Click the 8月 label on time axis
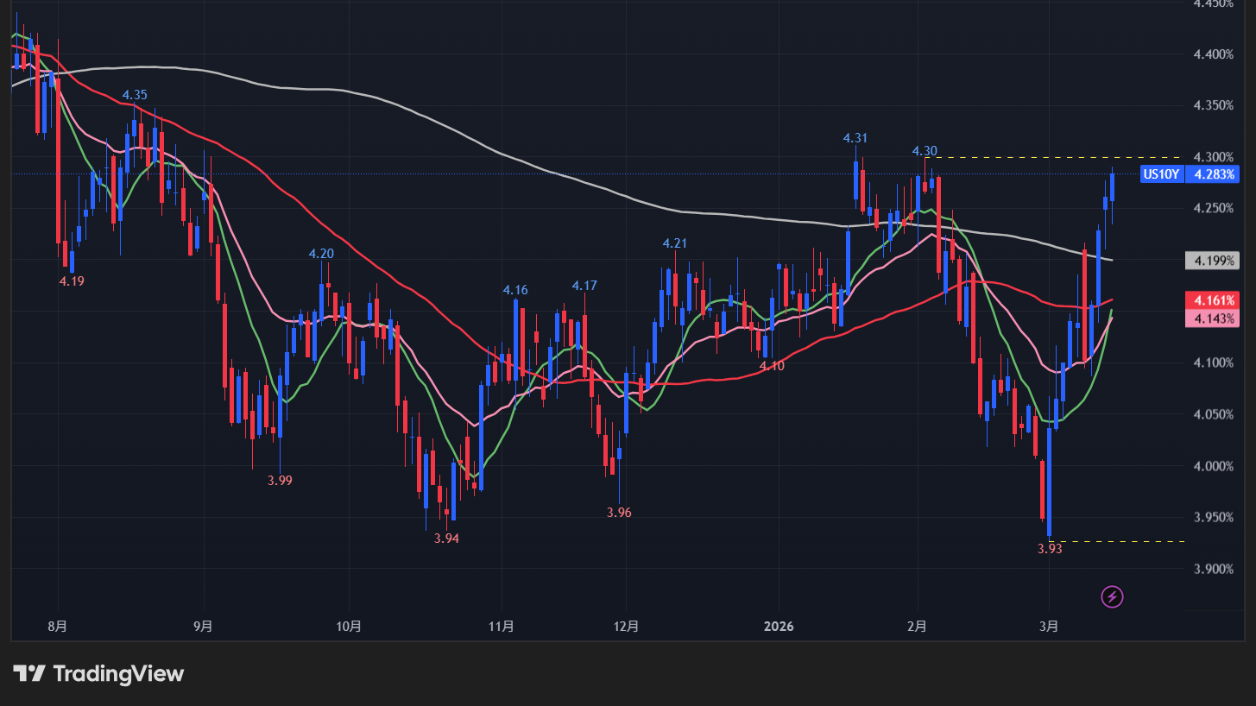1256x706 pixels. pyautogui.click(x=58, y=626)
